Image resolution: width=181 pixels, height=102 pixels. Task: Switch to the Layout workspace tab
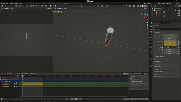coord(26,4)
